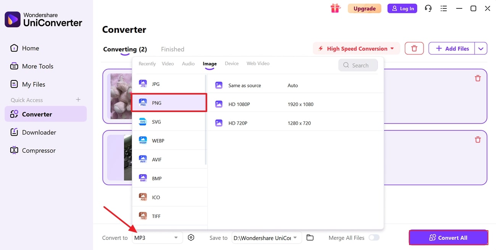The height and width of the screenshot is (250, 496).
Task: Select the first file thumbnail
Action: click(121, 96)
